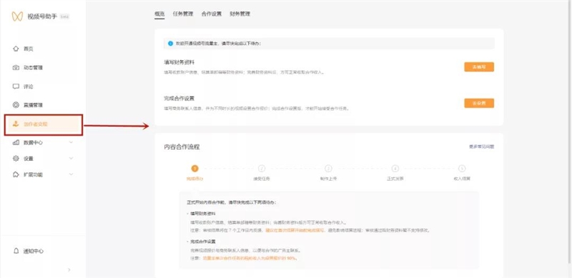Select step 5 收入结算 circle

click(x=462, y=169)
